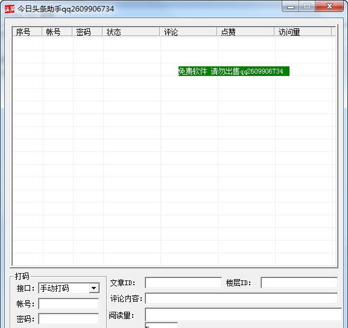Screen dimensions: 348x328
Task: Focus the 打码 帐号 input field
Action: pyautogui.click(x=69, y=304)
